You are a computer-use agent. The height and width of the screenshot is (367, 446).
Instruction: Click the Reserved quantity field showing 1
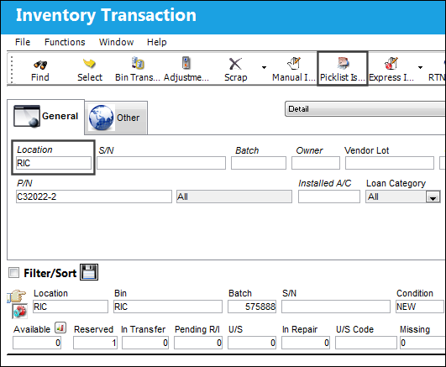(x=95, y=343)
